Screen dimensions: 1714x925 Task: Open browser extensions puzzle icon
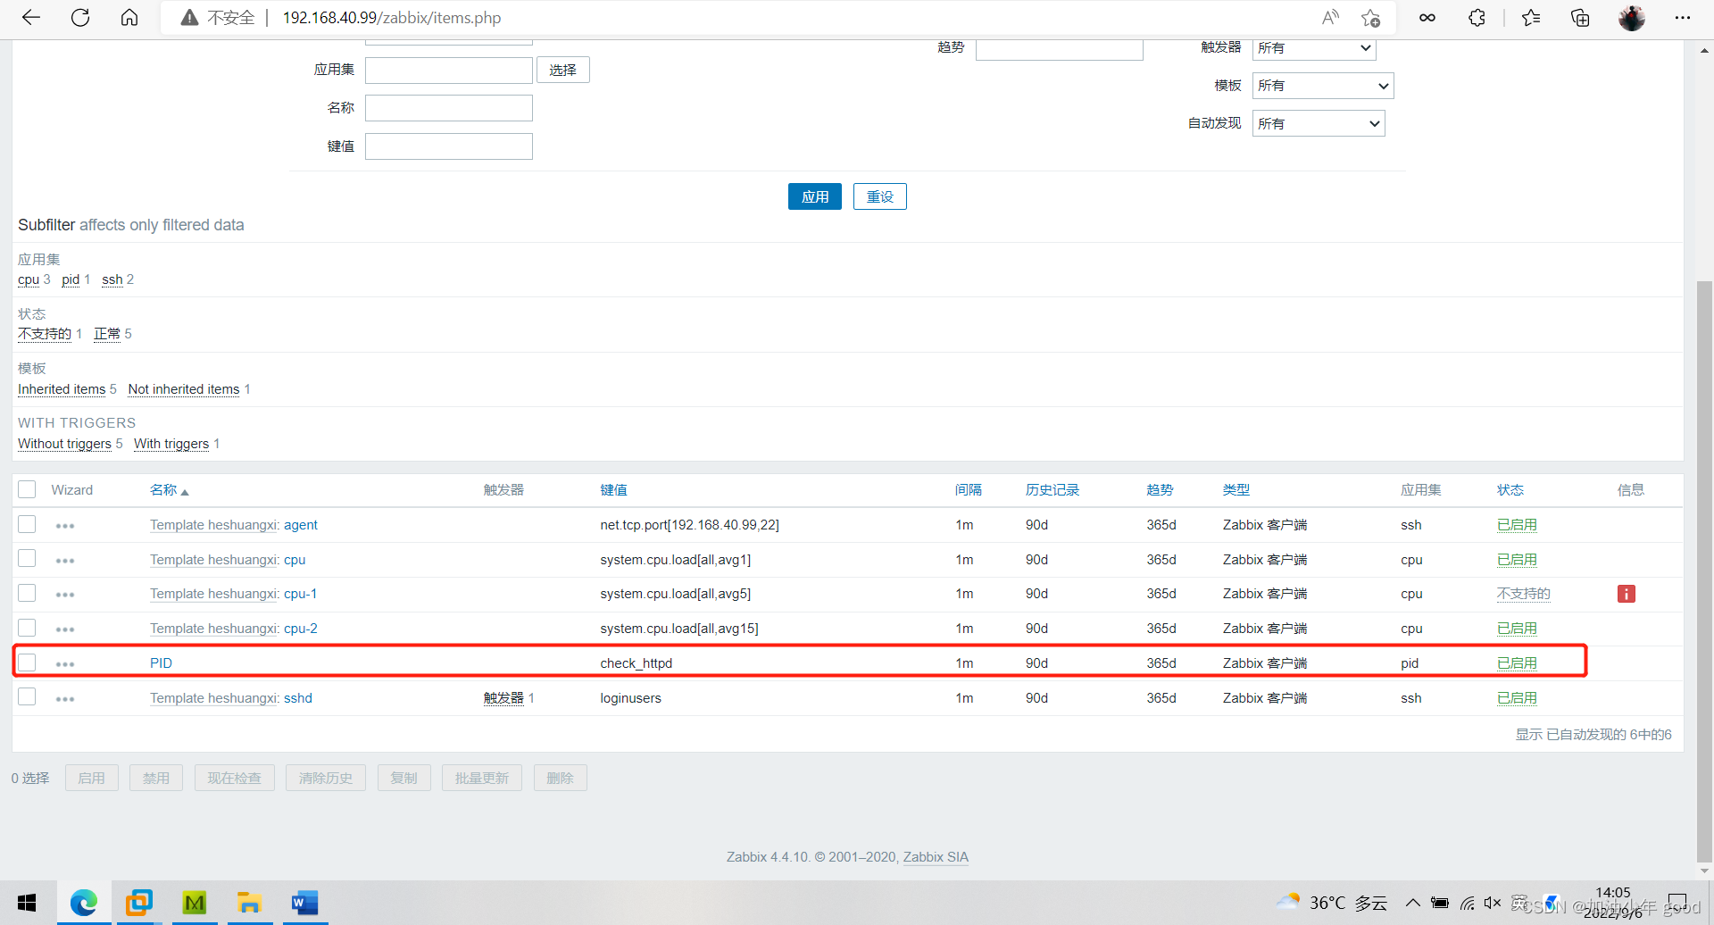point(1477,18)
